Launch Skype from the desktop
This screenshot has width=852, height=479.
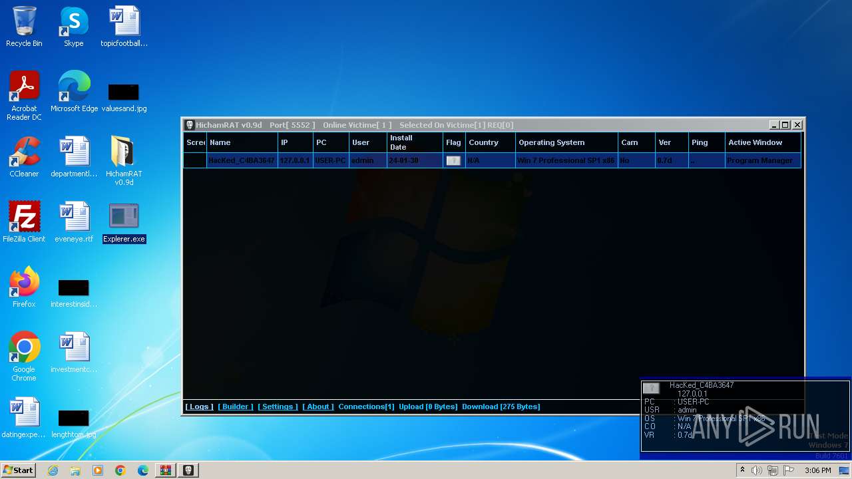point(74,27)
